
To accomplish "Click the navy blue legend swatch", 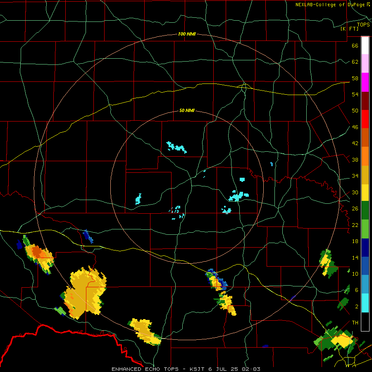I will [x=365, y=248].
